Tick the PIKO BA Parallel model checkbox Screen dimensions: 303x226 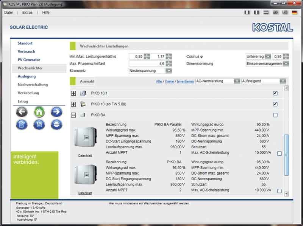tap(280, 153)
